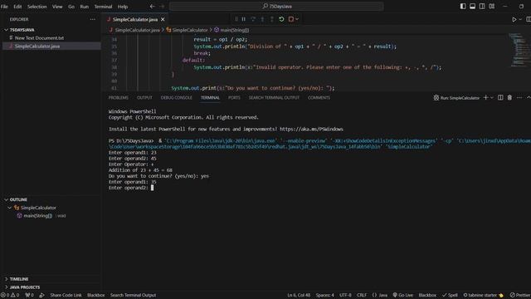Open the new terminal launch profile dropdown
This screenshot has height=299, width=531.
click(492, 98)
